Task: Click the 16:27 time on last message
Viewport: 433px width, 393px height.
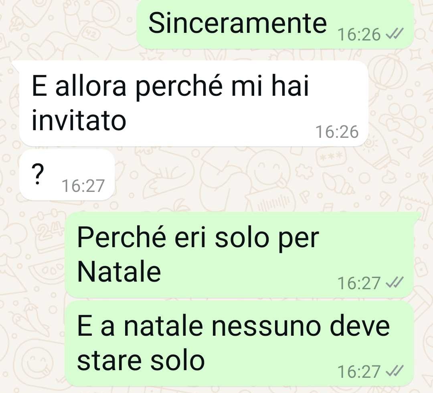Action: 359,371
